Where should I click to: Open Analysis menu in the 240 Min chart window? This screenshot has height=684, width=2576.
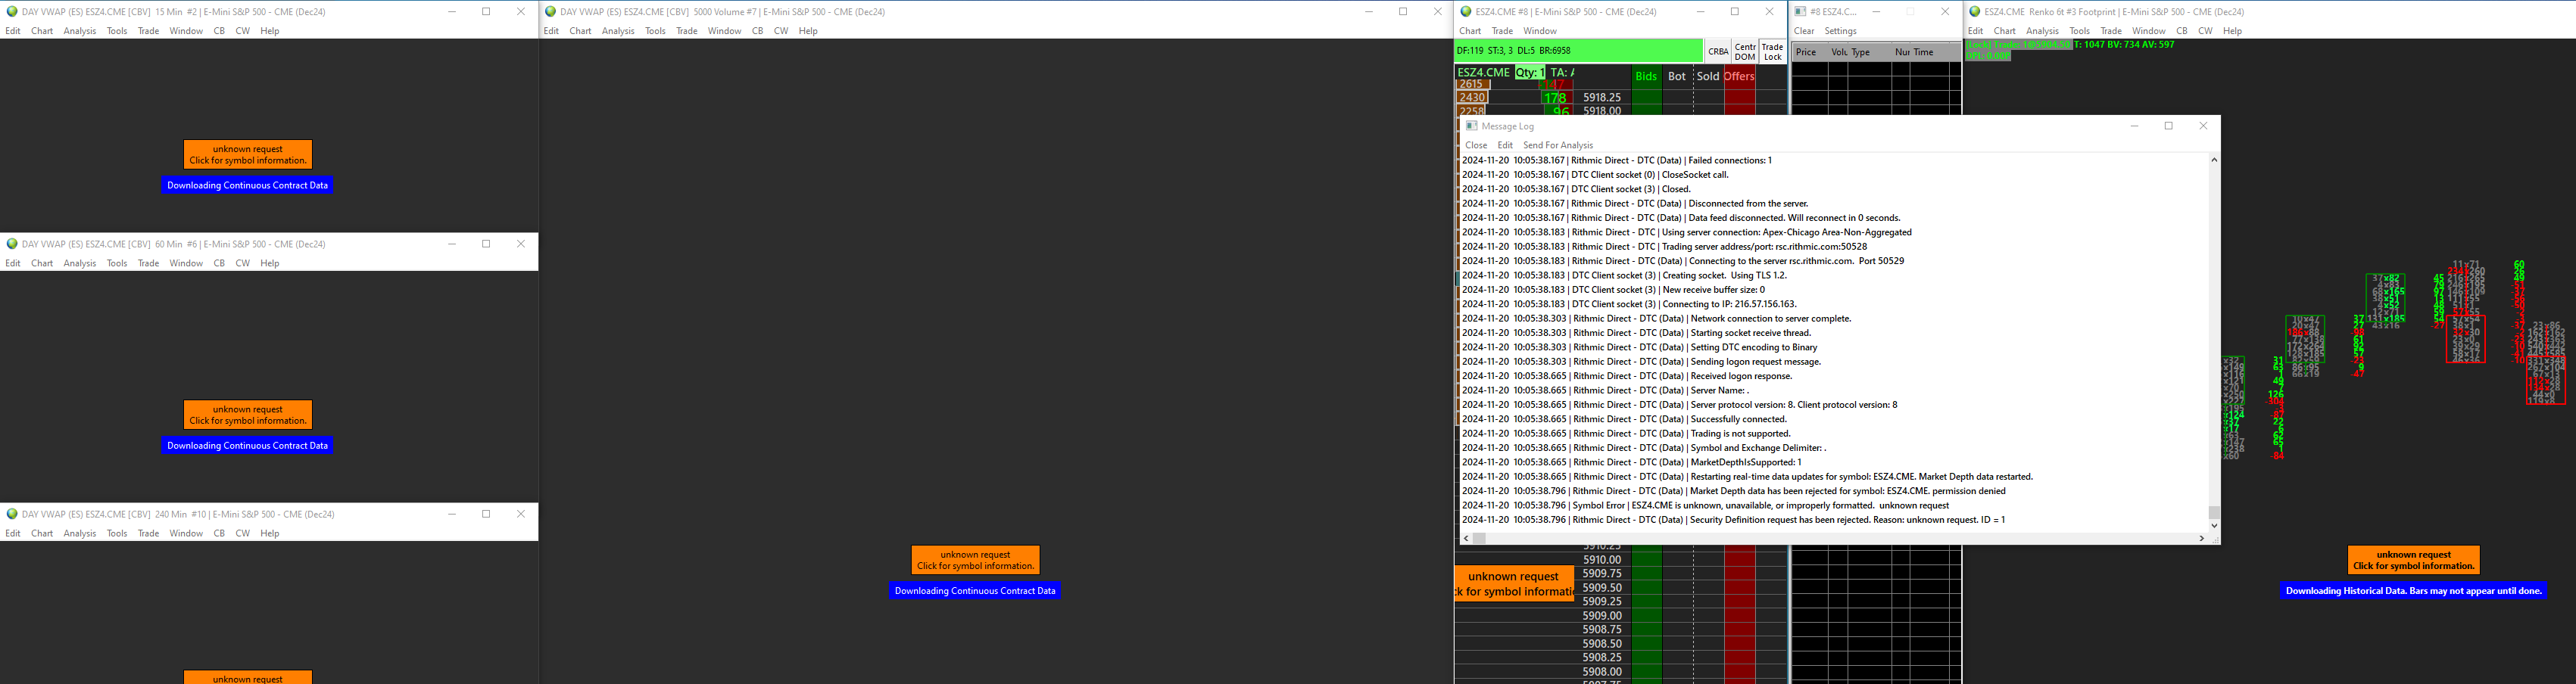[80, 533]
